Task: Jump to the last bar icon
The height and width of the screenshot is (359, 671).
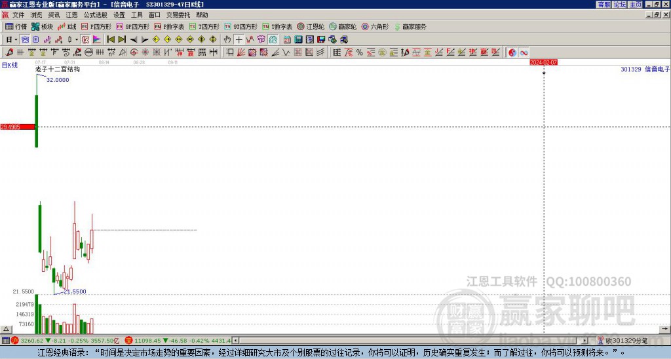Action: 122,40
